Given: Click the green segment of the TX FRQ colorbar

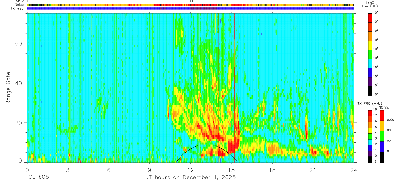Looking at the screenshot, I should [370, 136].
